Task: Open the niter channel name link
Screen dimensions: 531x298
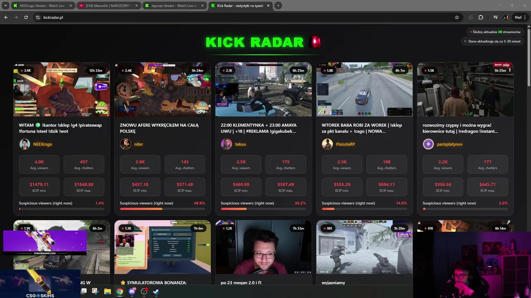Action: pyautogui.click(x=139, y=144)
